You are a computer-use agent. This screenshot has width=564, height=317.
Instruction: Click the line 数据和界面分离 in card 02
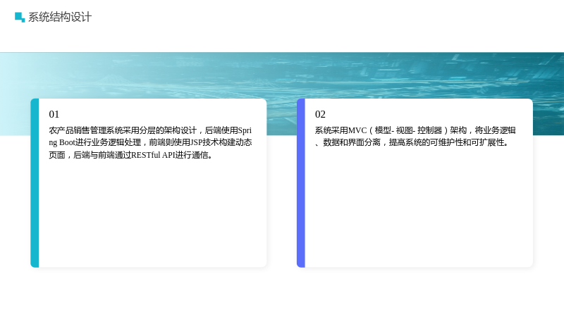[412, 143]
